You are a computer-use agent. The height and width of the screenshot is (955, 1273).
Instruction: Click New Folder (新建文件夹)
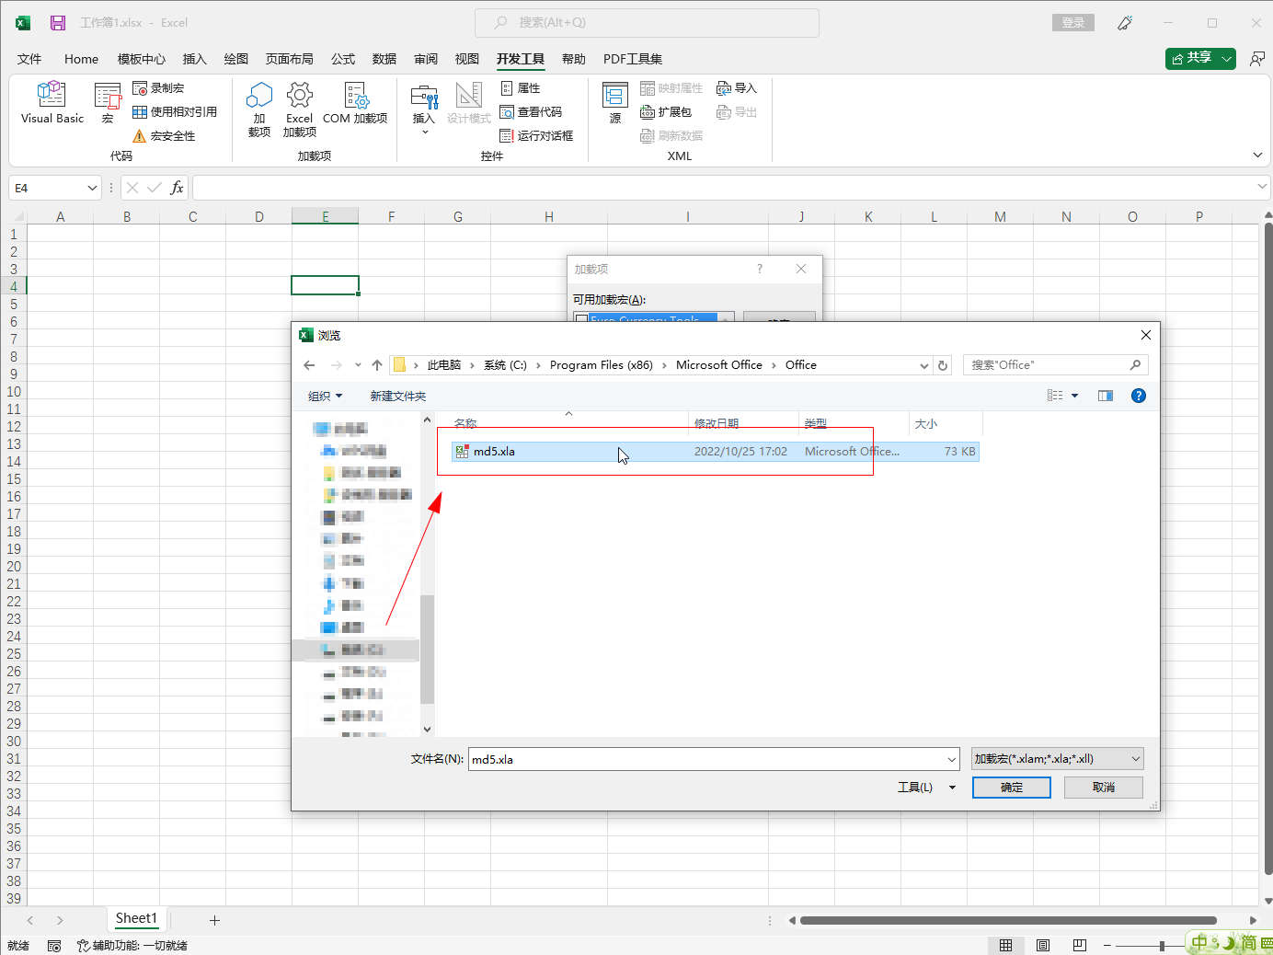(397, 397)
